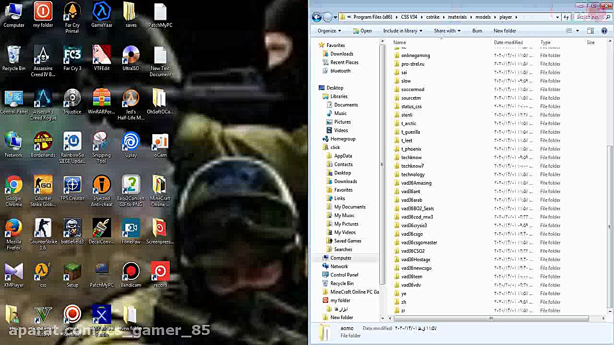This screenshot has width=614, height=345.
Task: Select the KMPlayer desktop shortcut
Action: [x=14, y=275]
